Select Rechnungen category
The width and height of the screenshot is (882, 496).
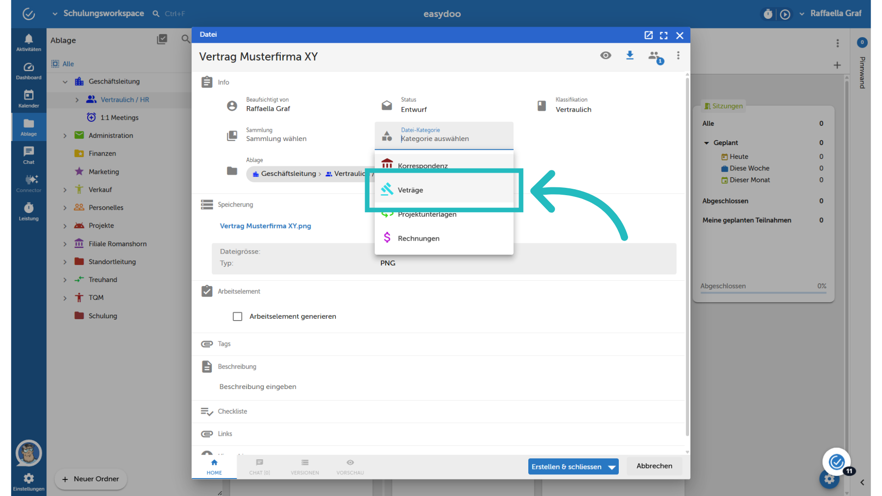click(444, 238)
